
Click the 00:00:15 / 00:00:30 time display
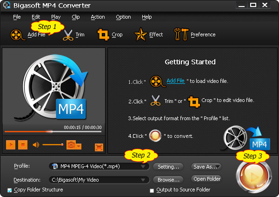[x=83, y=127]
